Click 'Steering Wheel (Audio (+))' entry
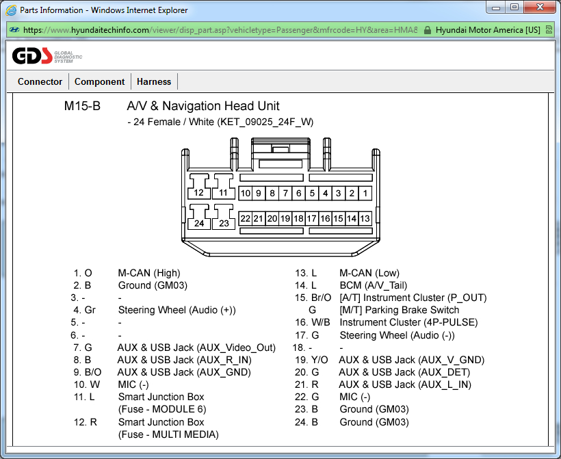561x459 pixels. point(177,310)
